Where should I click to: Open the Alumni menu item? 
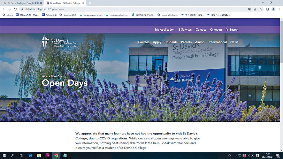point(200,42)
